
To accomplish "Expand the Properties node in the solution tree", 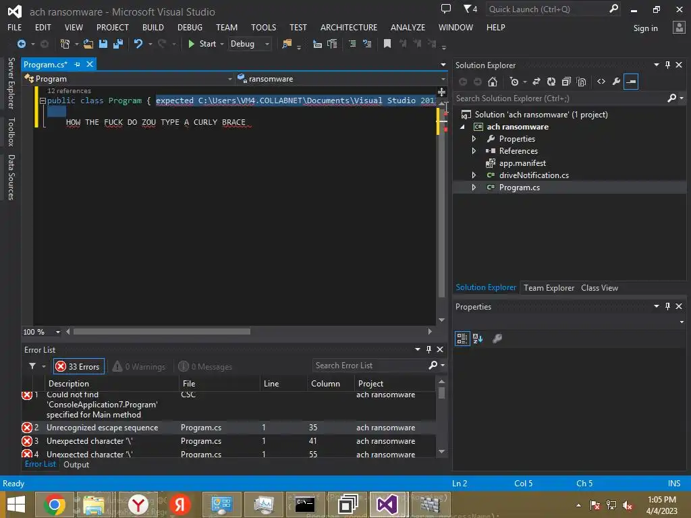I will 474,139.
